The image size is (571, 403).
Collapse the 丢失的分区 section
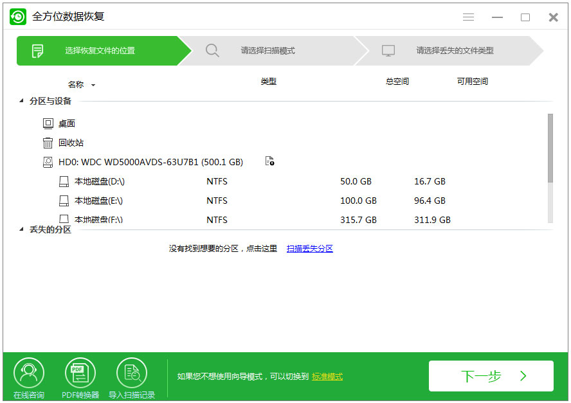(x=21, y=229)
